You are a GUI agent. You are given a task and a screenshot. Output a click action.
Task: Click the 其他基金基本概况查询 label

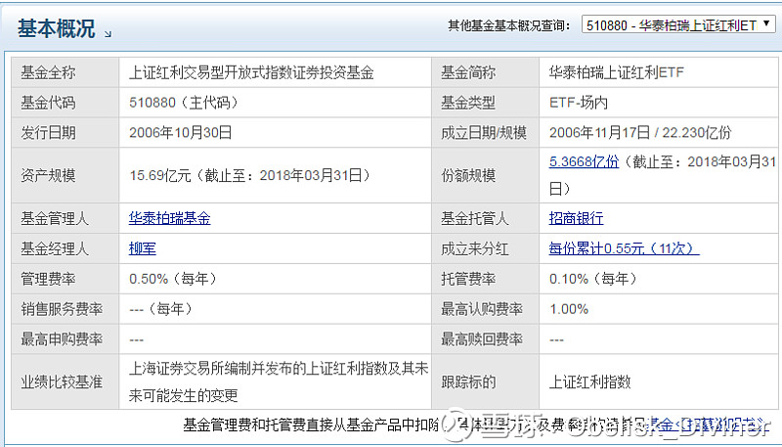click(x=508, y=25)
